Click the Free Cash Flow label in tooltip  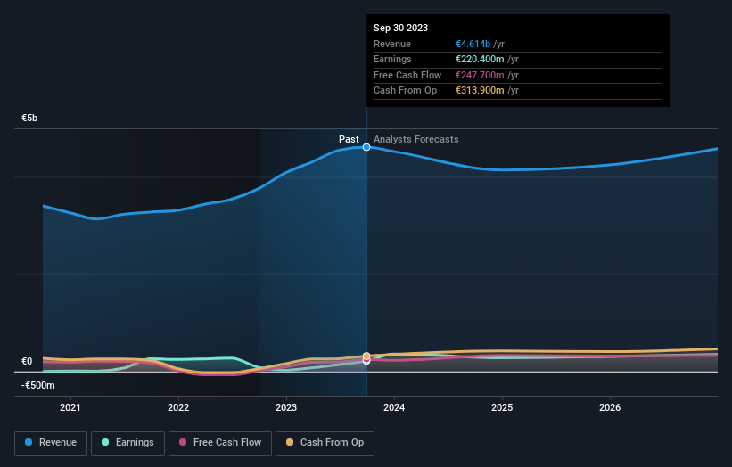coord(407,75)
